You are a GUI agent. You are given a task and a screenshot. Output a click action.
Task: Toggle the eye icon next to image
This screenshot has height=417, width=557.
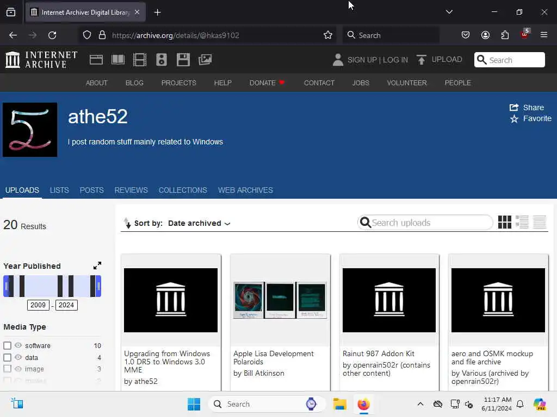[18, 369]
